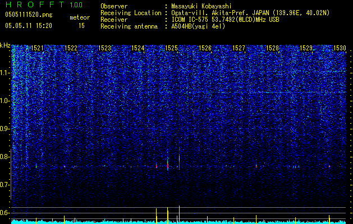This screenshot has height=224, width=353.
Task: Click the 1.0 kHz frequency label
Action: (x=5, y=101)
